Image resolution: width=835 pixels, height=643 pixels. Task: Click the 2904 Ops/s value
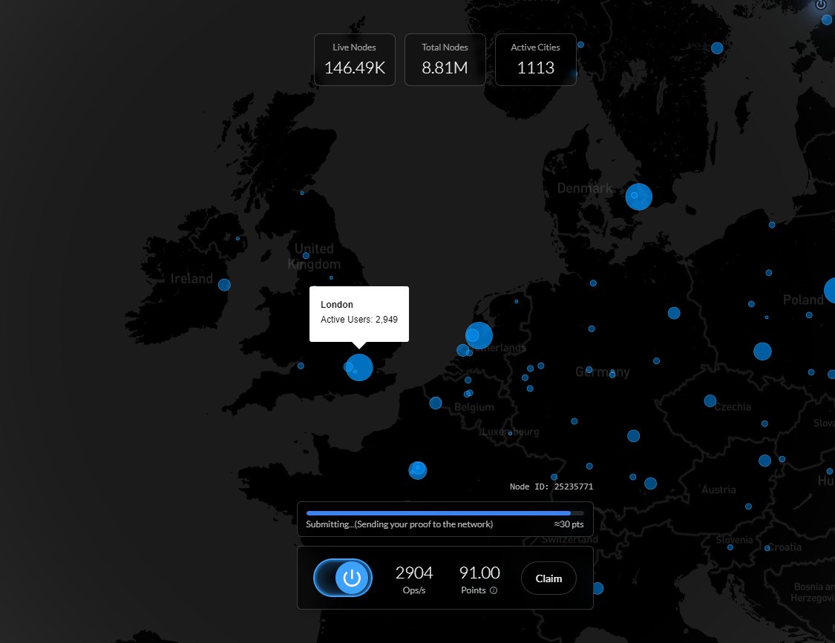413,573
